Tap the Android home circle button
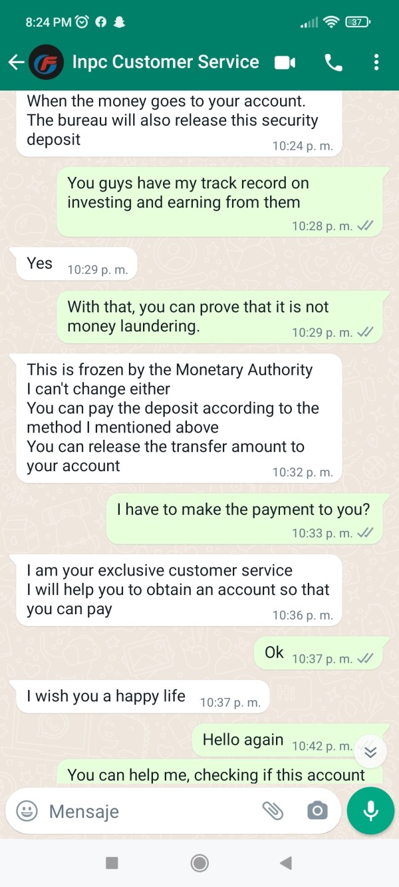 199,863
